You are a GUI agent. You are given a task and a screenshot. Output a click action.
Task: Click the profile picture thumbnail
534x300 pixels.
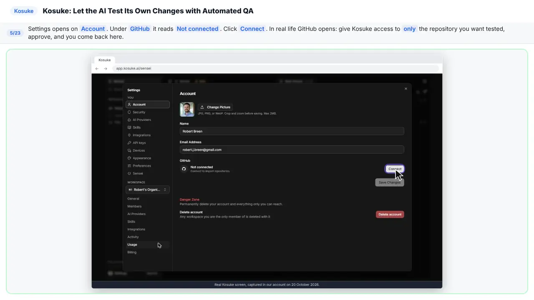(x=187, y=110)
